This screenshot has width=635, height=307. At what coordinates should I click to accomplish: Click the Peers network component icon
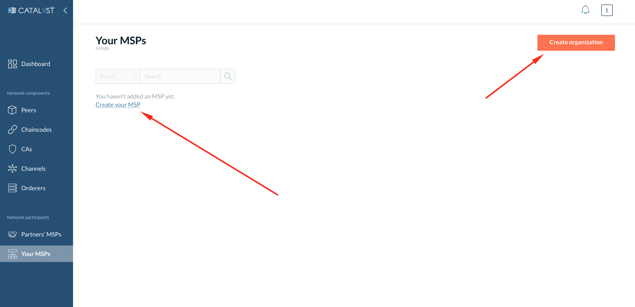[x=11, y=109]
